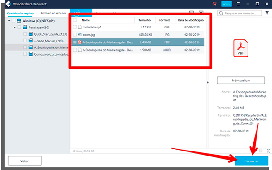Select the cover.jpg file name
The image size is (272, 170).
click(x=89, y=35)
